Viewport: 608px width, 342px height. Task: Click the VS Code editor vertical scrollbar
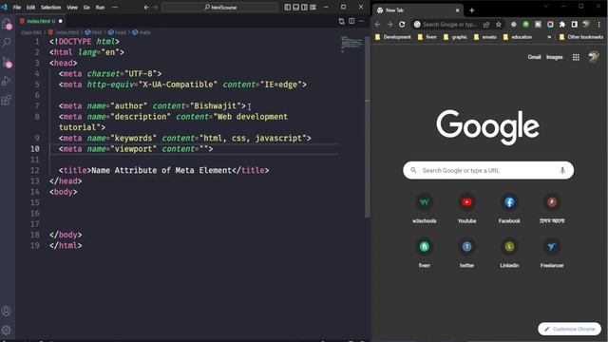tap(368, 126)
